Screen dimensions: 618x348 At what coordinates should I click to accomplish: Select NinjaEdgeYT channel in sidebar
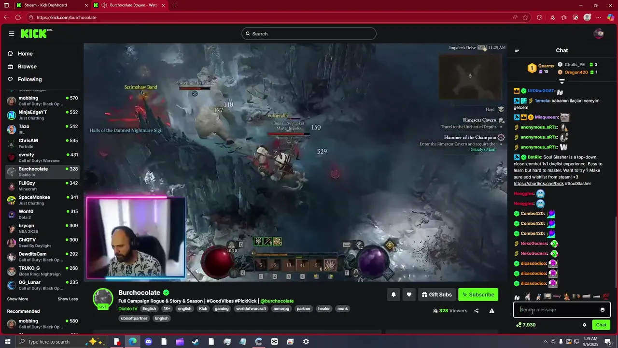42,115
